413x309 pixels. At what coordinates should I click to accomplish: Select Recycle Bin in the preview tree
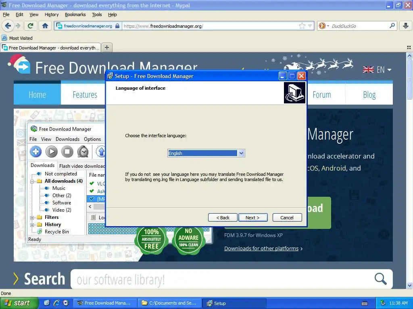point(53,232)
